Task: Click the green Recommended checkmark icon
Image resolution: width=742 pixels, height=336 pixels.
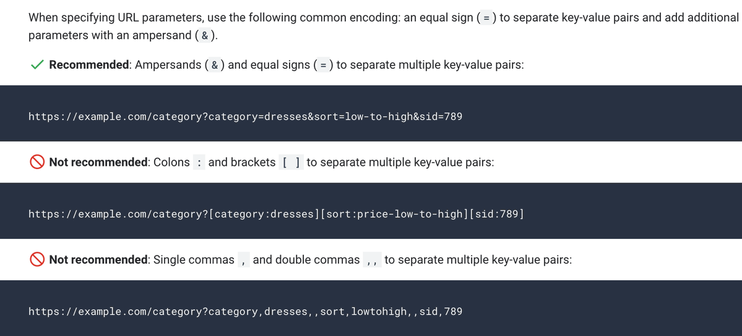Action: [x=37, y=65]
